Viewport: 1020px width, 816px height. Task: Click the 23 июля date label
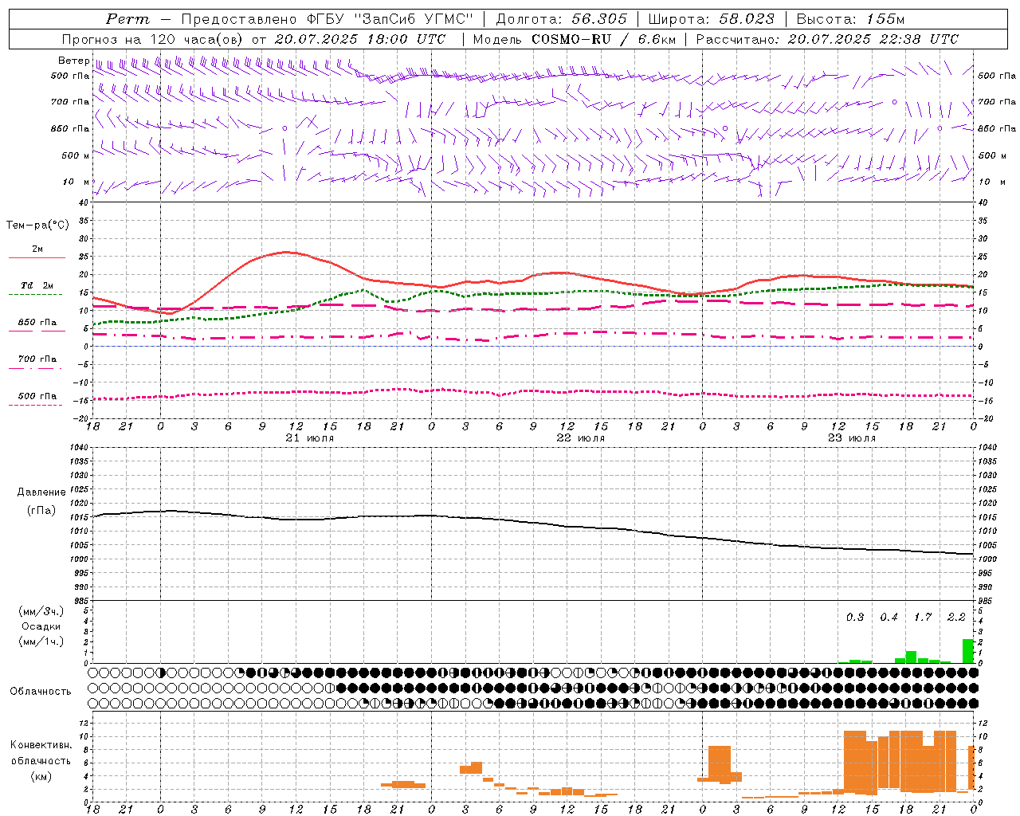click(x=852, y=438)
